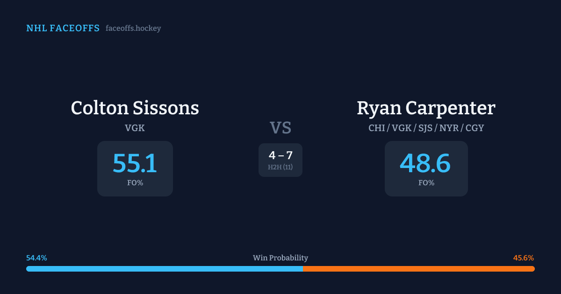Click the orange segment of the probability bar
The width and height of the screenshot is (561, 294).
point(418,269)
